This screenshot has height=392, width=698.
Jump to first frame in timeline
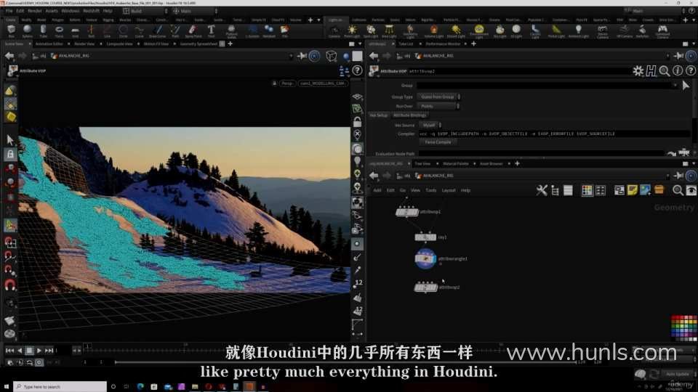tap(9, 351)
